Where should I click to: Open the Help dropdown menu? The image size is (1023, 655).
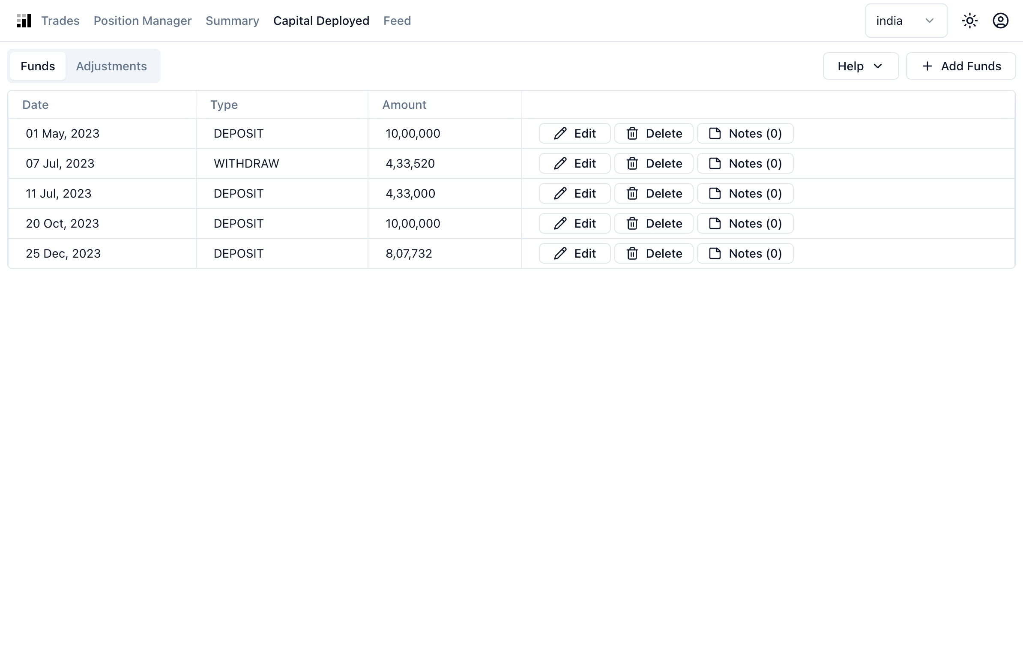click(x=860, y=66)
